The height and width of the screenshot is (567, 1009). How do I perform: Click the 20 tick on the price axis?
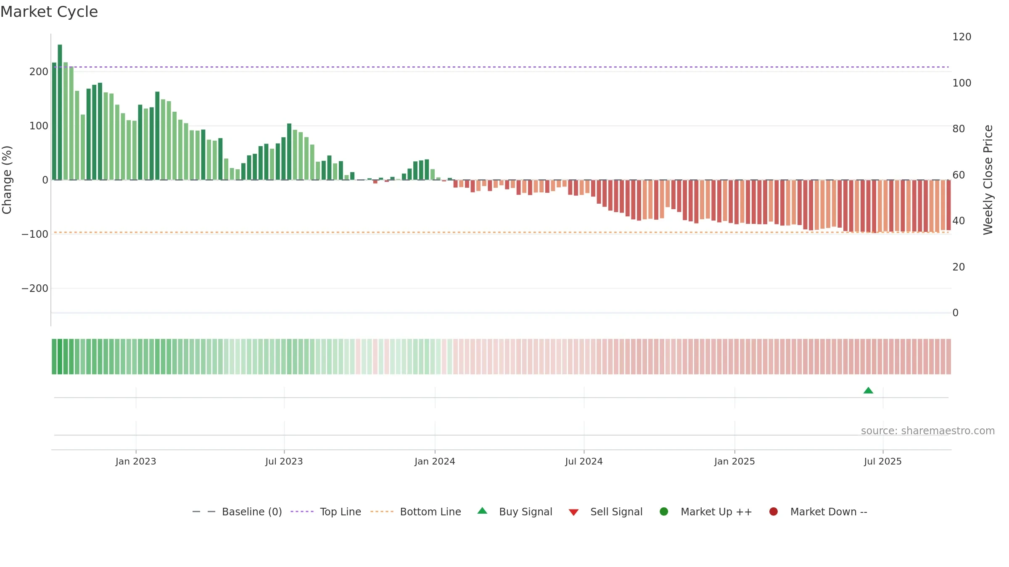tap(959, 267)
